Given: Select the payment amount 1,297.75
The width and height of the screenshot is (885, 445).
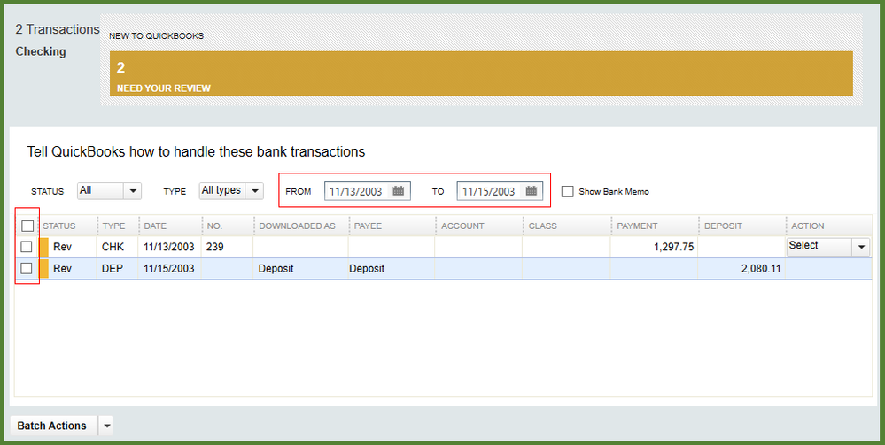Looking at the screenshot, I should pyautogui.click(x=674, y=247).
